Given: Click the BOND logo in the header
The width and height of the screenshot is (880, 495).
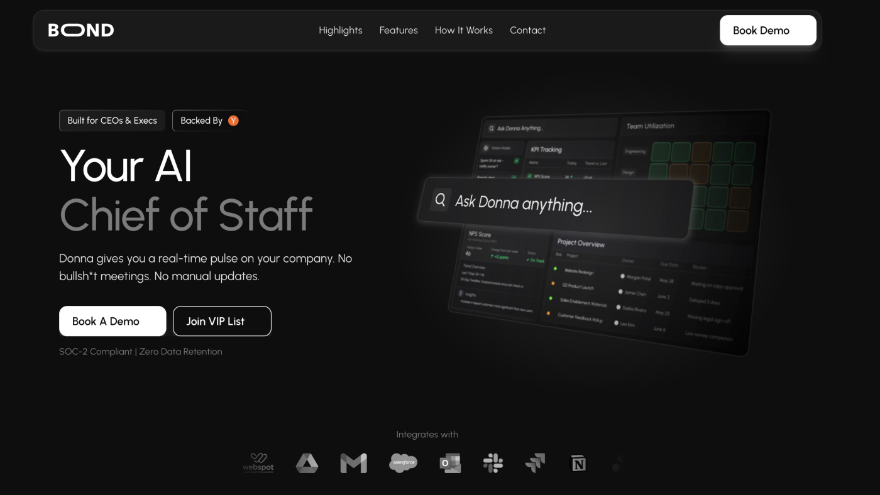Looking at the screenshot, I should pyautogui.click(x=81, y=30).
